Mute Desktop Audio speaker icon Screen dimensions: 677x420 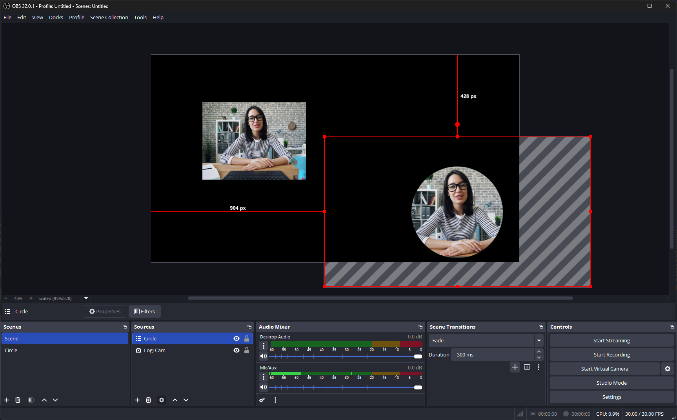[x=264, y=356]
